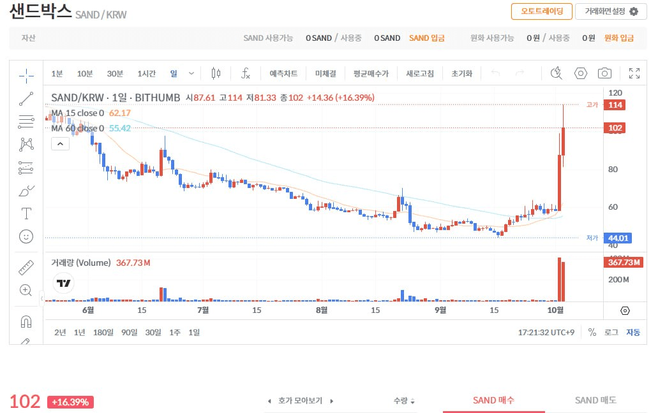The width and height of the screenshot is (651, 413).
Task: Toggle 자동 auto scale
Action: pos(633,332)
